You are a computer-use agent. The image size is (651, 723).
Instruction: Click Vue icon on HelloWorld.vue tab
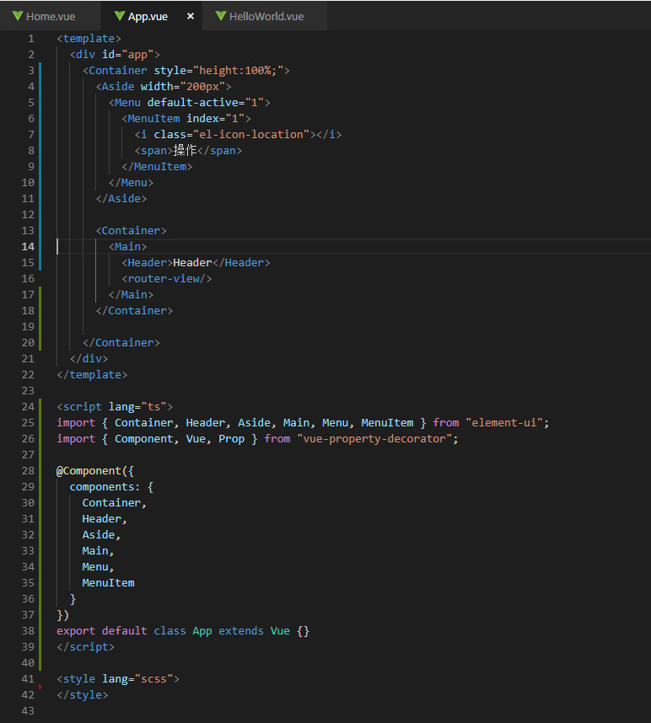[221, 16]
